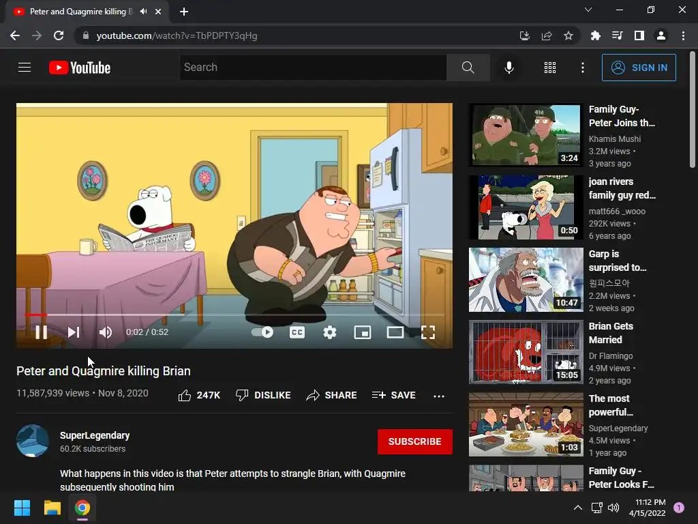Open the SuperLegendary channel name link
Screen dimensions: 698x524
click(95, 435)
